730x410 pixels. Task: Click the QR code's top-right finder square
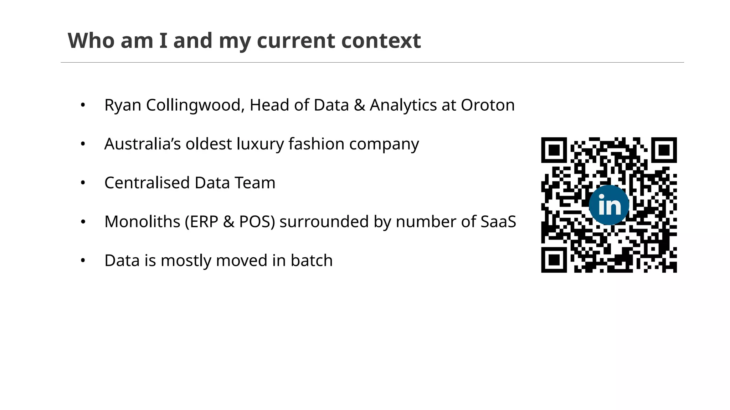(664, 150)
